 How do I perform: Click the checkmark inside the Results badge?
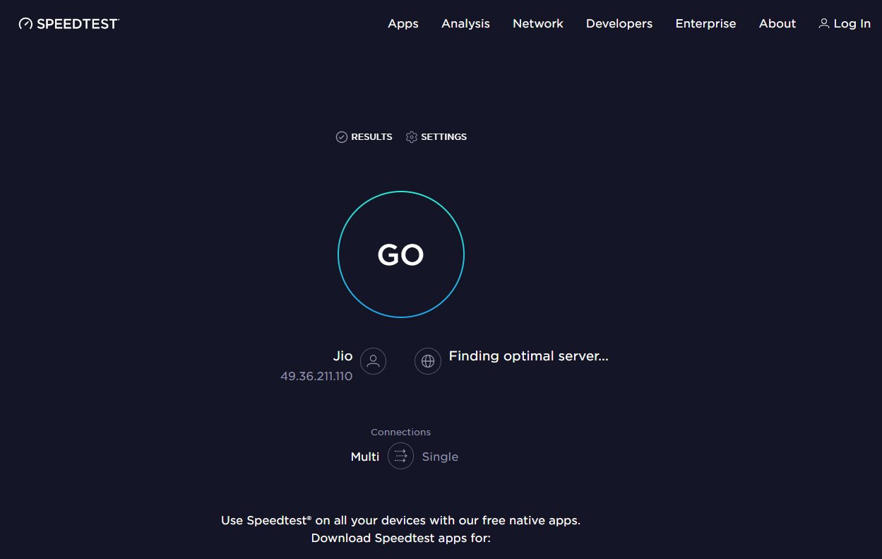coord(341,136)
